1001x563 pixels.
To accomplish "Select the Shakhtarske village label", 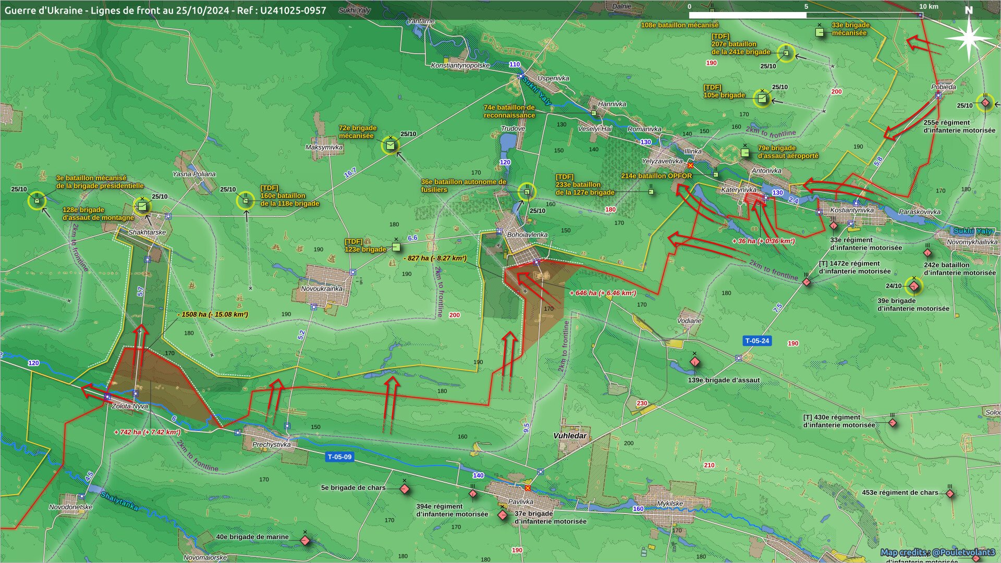I will 147,232.
